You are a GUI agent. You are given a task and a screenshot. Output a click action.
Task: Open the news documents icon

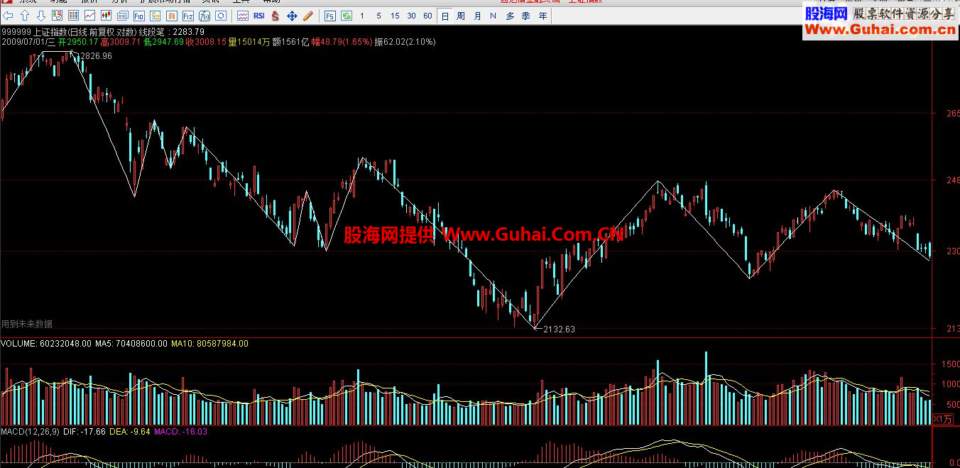click(122, 15)
